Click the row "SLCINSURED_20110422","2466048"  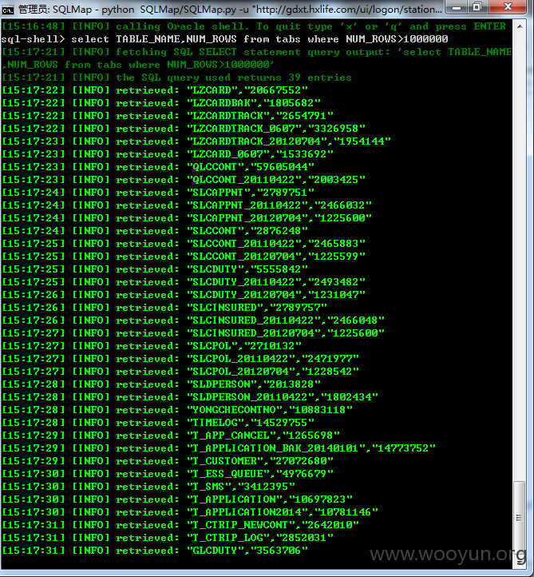(193, 320)
